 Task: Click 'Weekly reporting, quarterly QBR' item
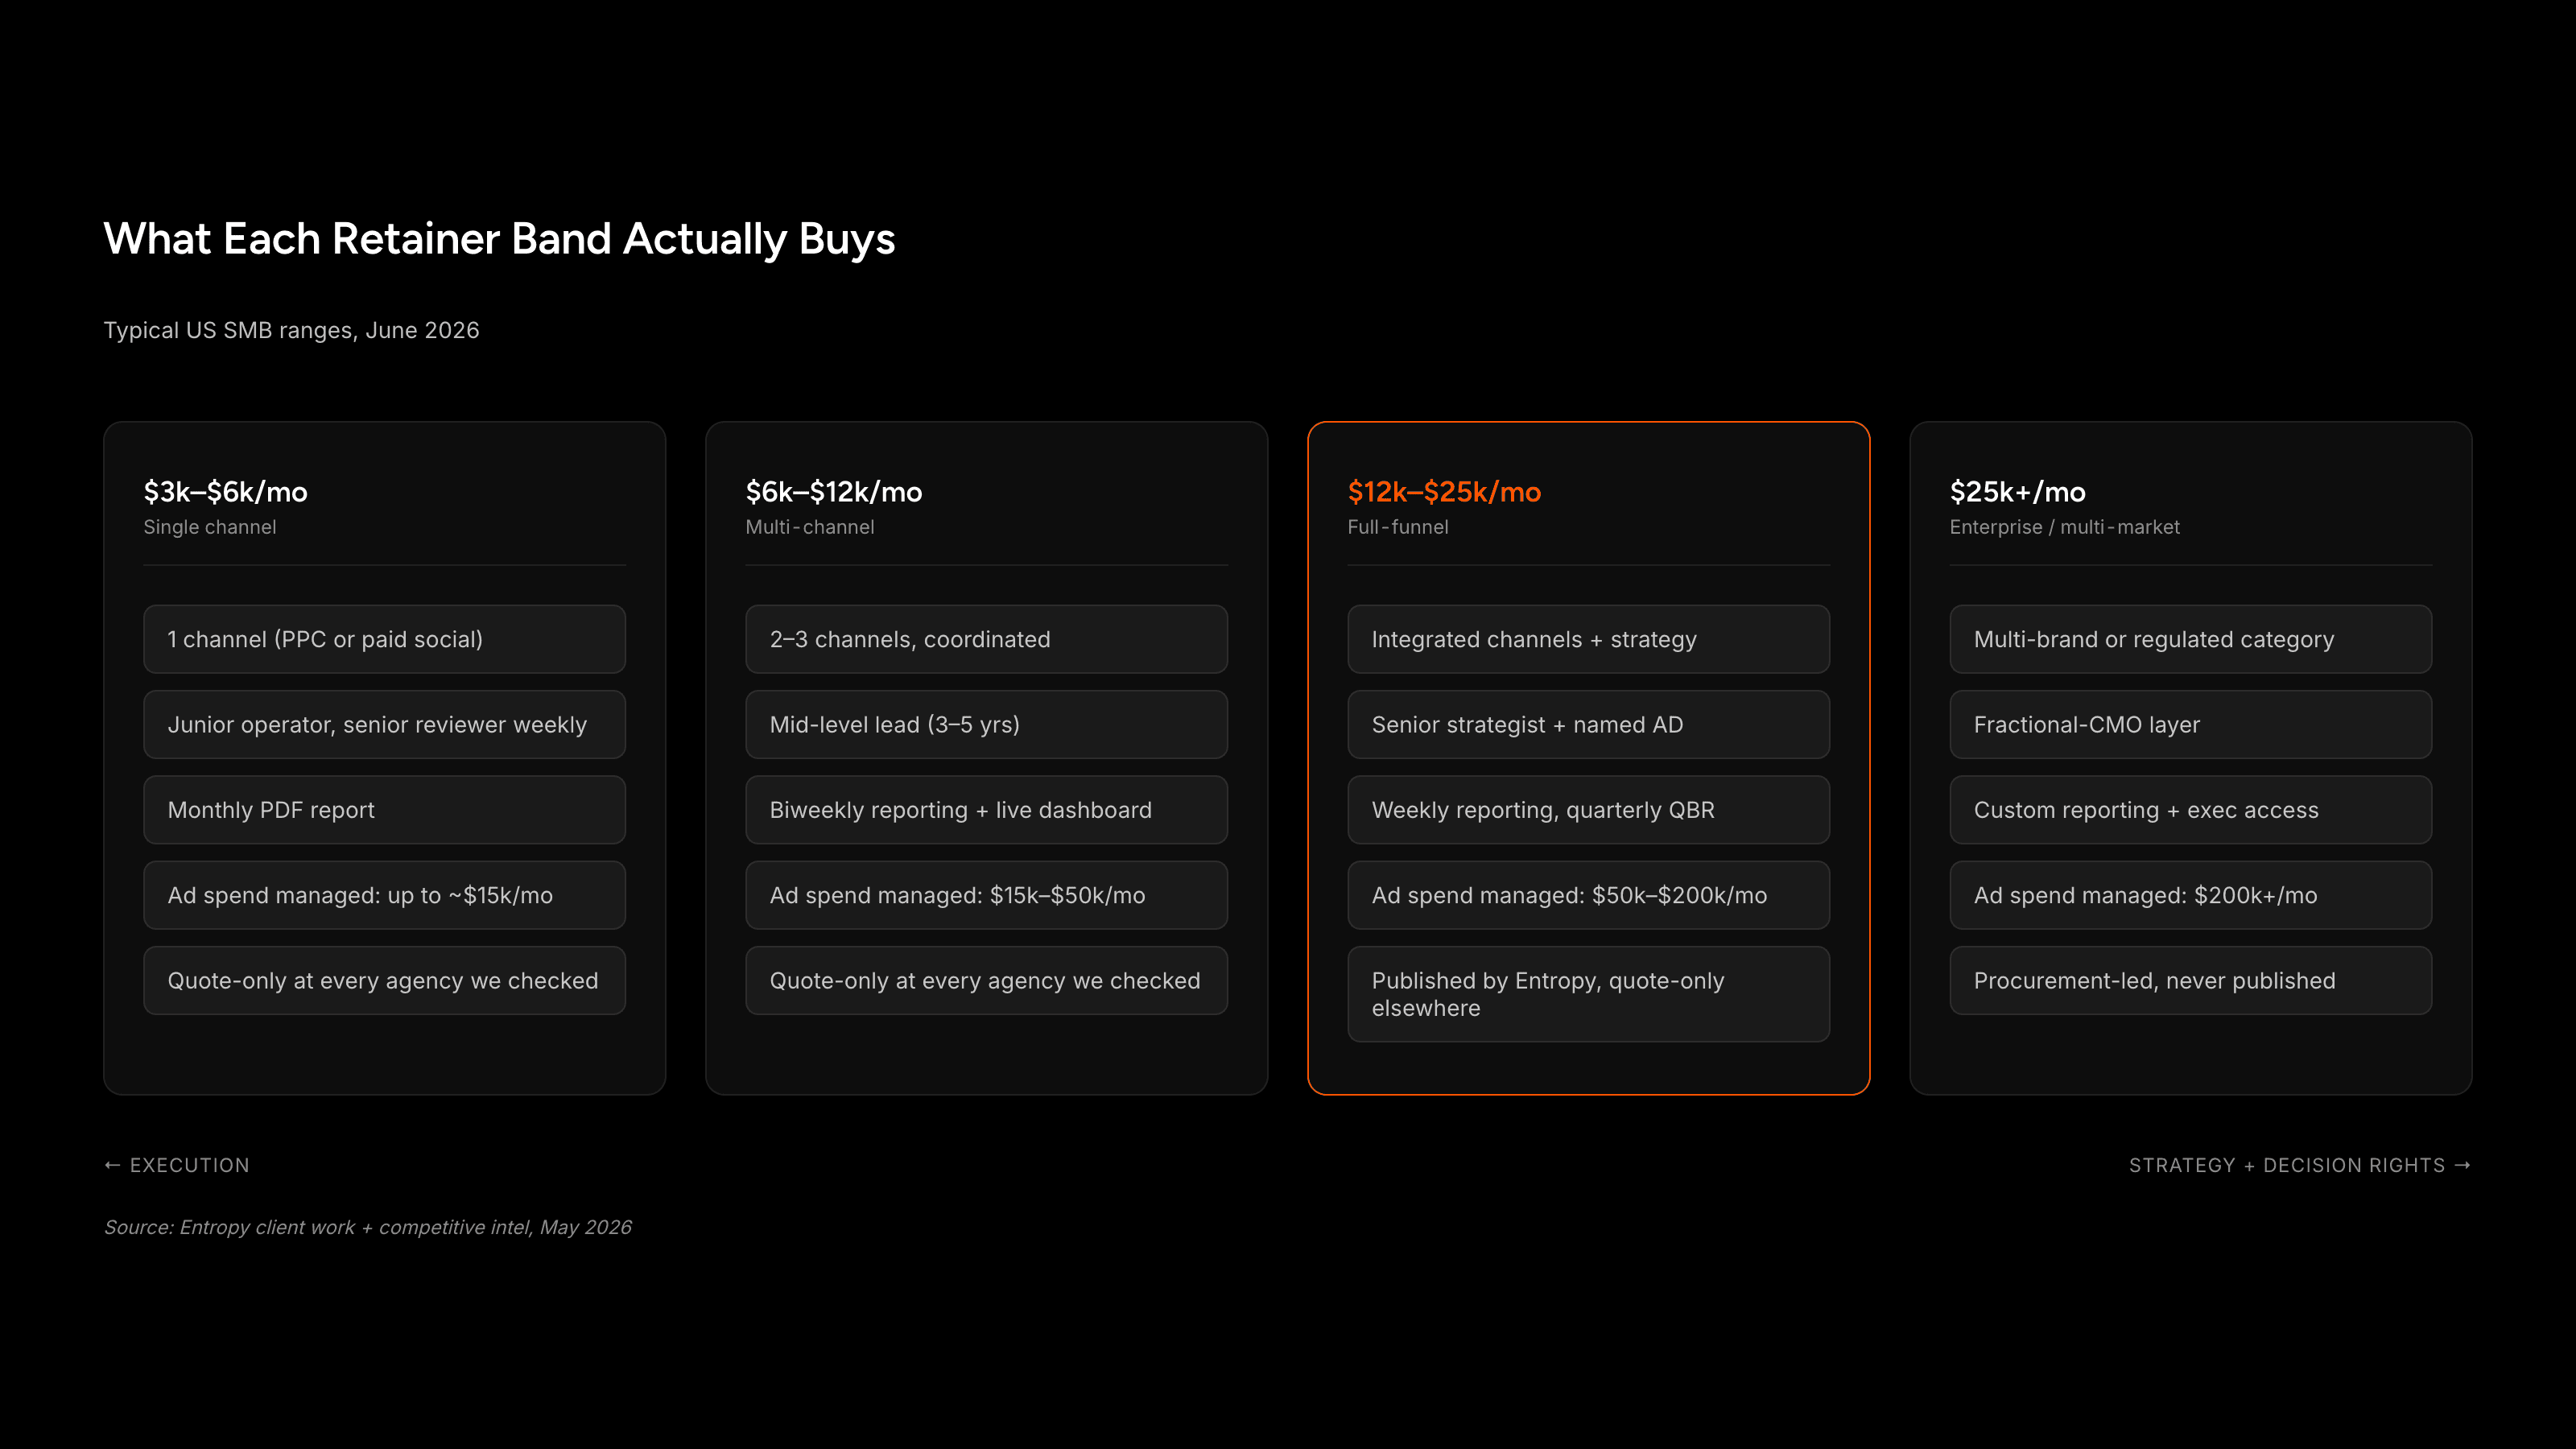click(1589, 810)
